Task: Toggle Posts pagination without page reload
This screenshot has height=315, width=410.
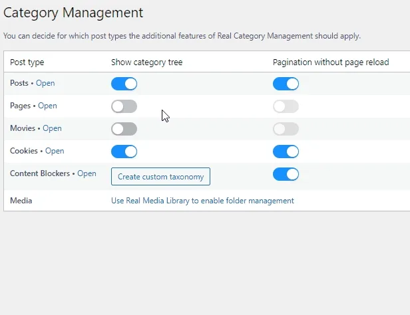Action: [286, 84]
